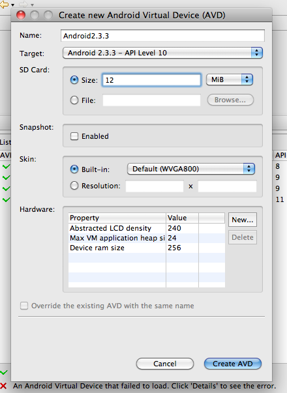Click the SD card File path field
Viewport: 287px width, 393px height.
[x=151, y=100]
